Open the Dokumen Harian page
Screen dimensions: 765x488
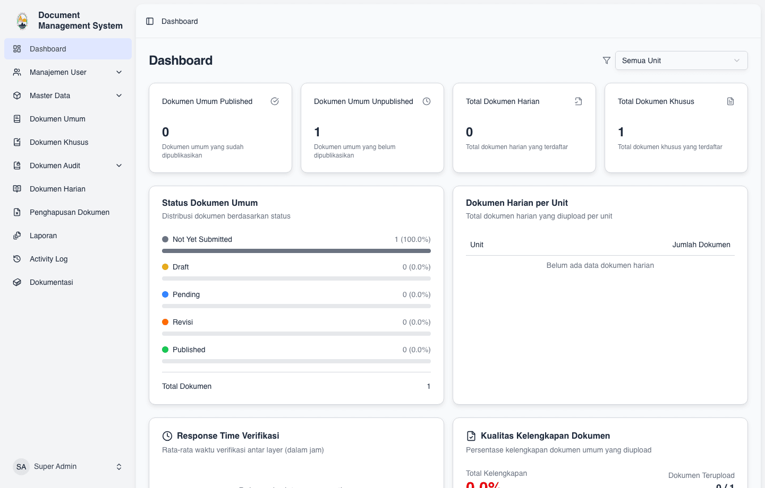[68, 189]
